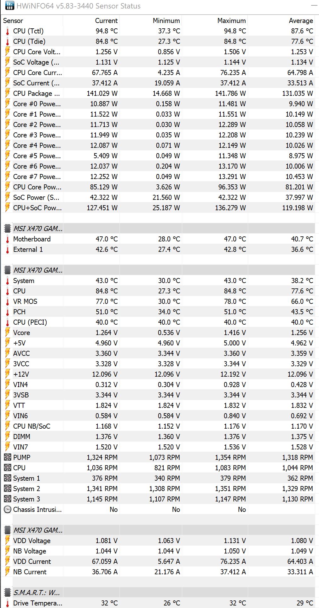Click the HWiNFO64 app icon in title bar
This screenshot has height=608, width=319.
coord(10,6)
